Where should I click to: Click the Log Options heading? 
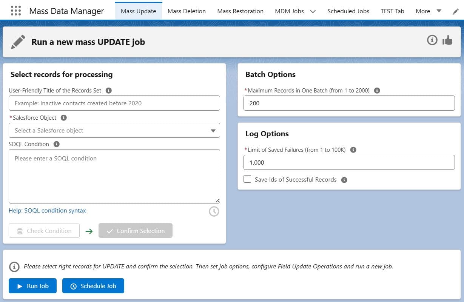(267, 134)
